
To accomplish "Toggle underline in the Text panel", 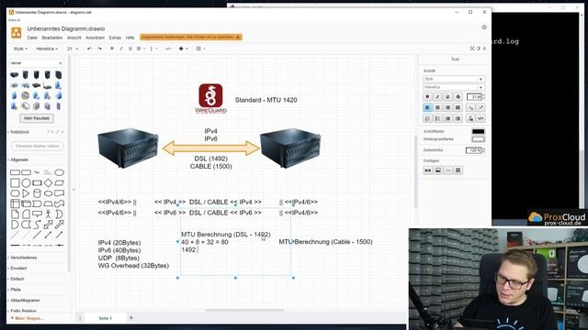I will (x=447, y=97).
